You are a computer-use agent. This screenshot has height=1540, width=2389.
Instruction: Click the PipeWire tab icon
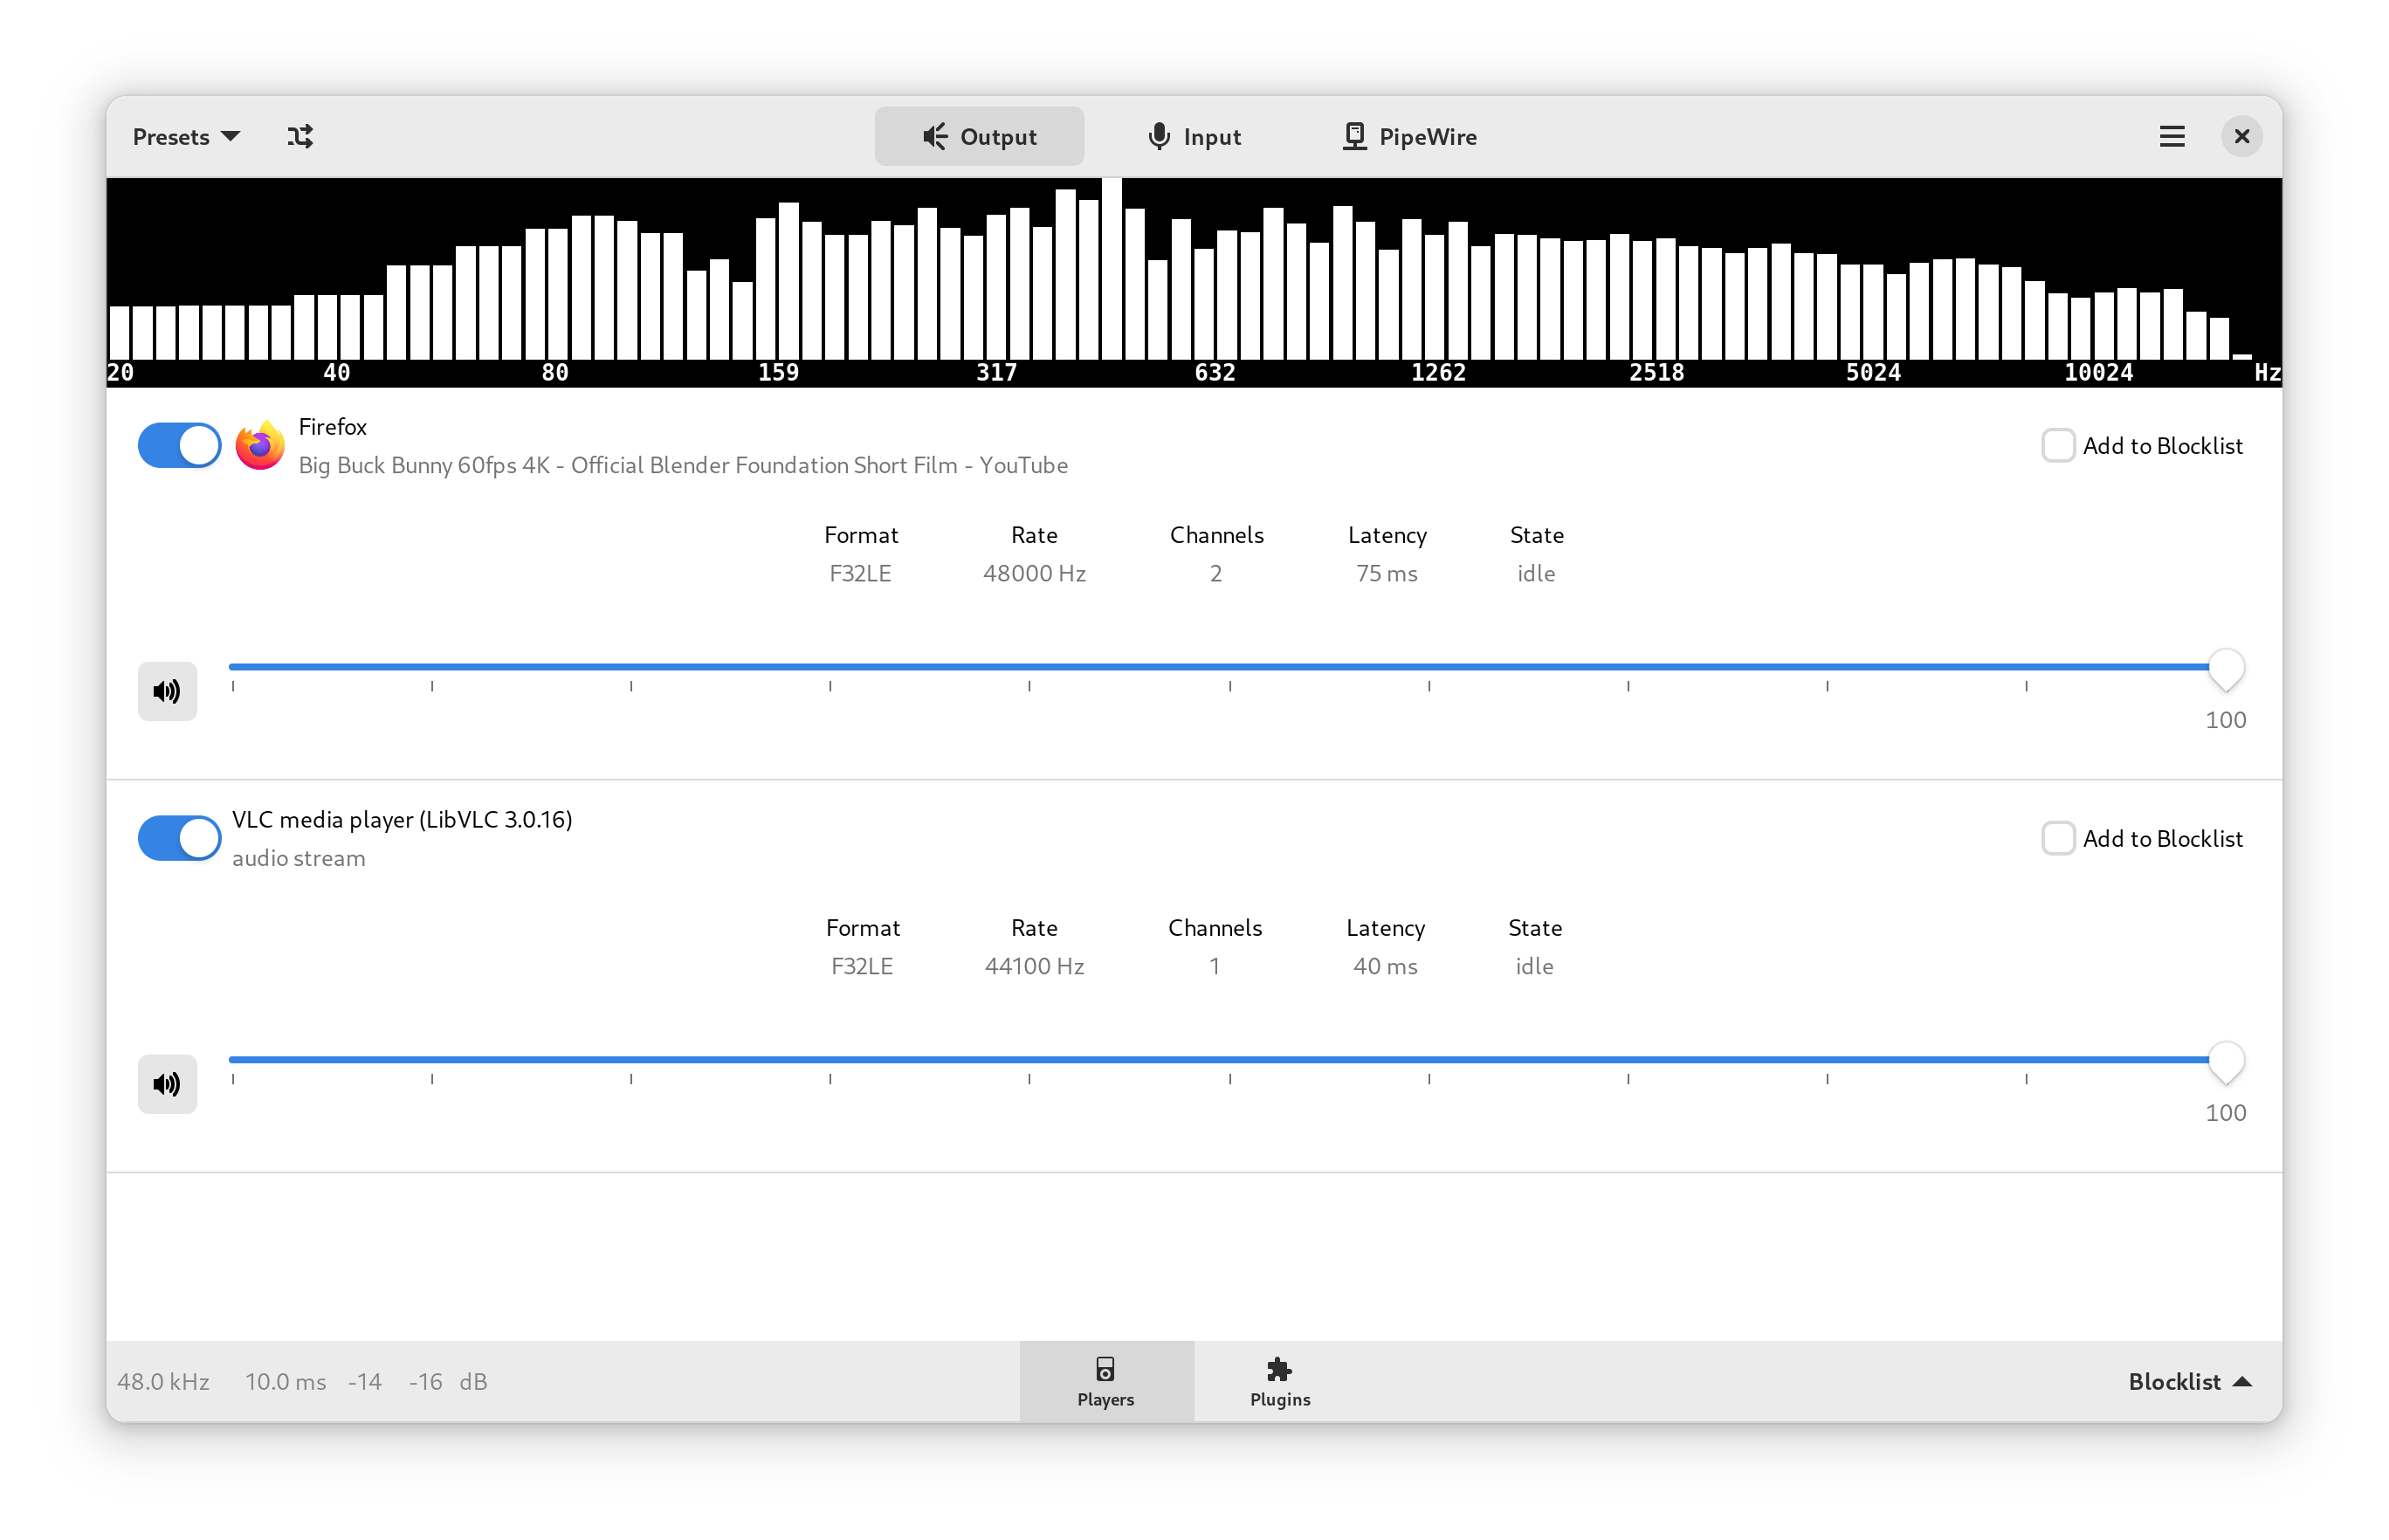point(1354,135)
